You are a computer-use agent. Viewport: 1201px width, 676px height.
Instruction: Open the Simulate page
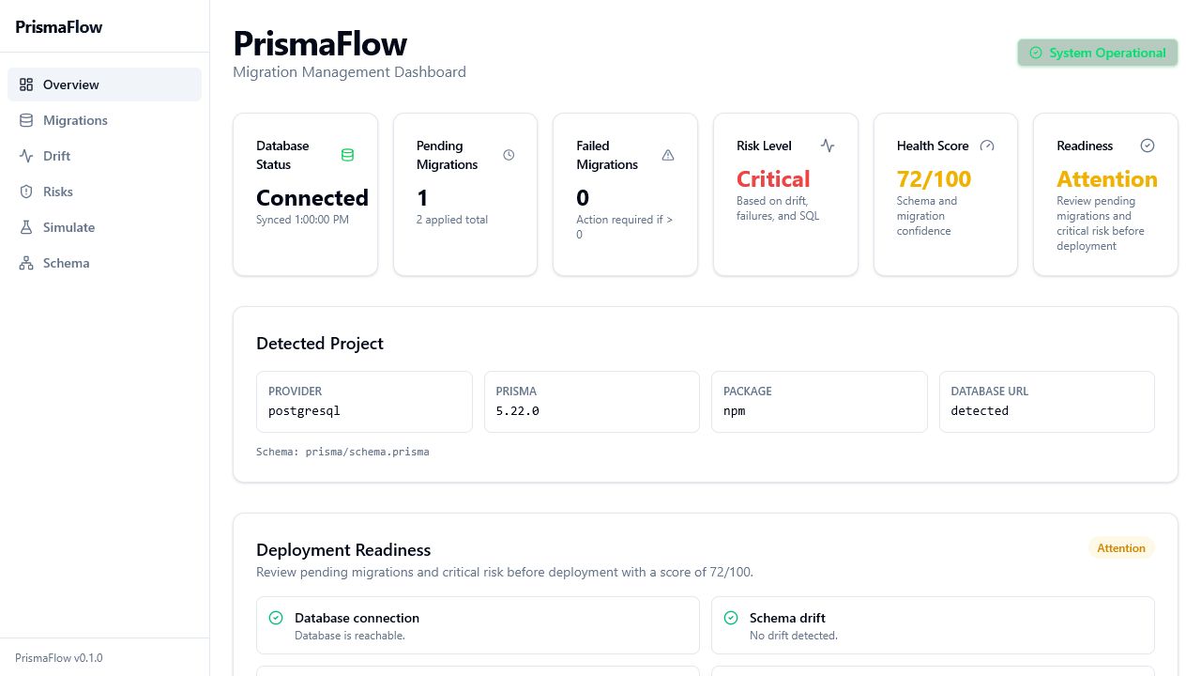104,227
